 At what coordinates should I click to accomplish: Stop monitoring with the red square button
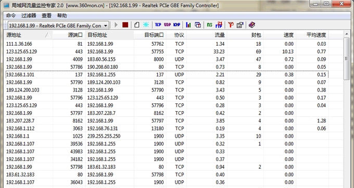125,25
